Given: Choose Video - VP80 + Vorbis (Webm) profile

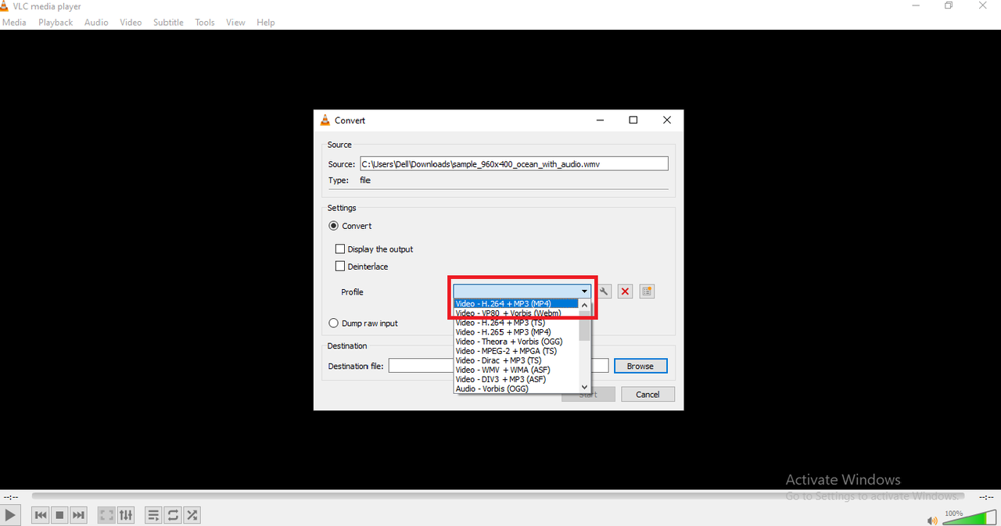Looking at the screenshot, I should coord(516,313).
